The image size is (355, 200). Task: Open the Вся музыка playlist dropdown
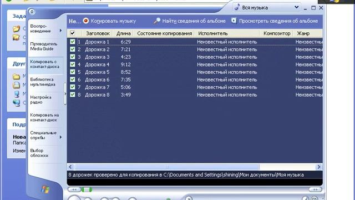pos(296,7)
